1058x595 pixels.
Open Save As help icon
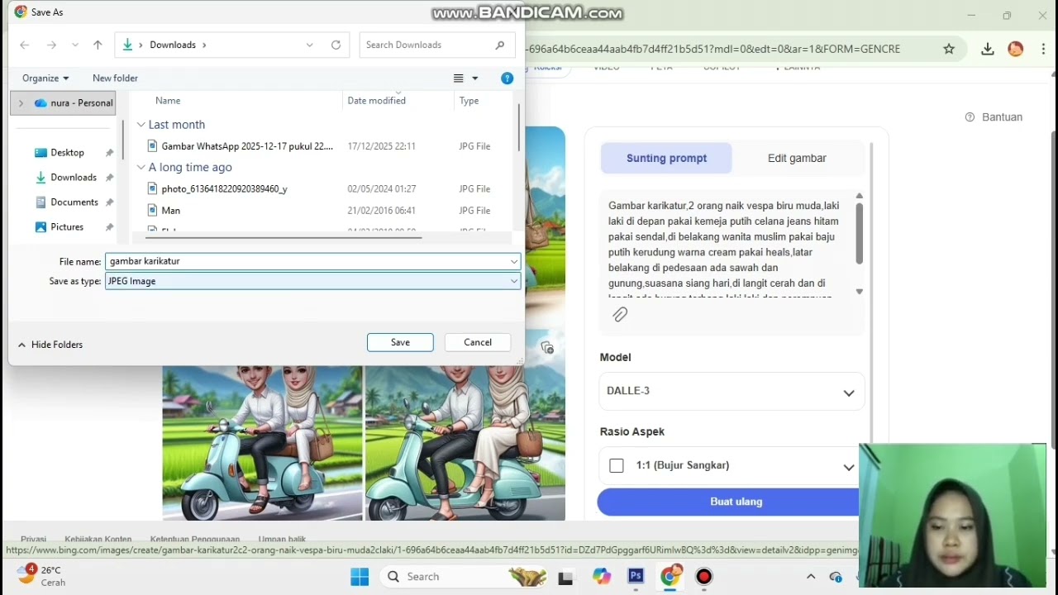pos(507,78)
